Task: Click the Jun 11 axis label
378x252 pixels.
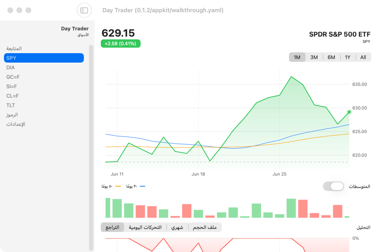Action: click(x=117, y=174)
